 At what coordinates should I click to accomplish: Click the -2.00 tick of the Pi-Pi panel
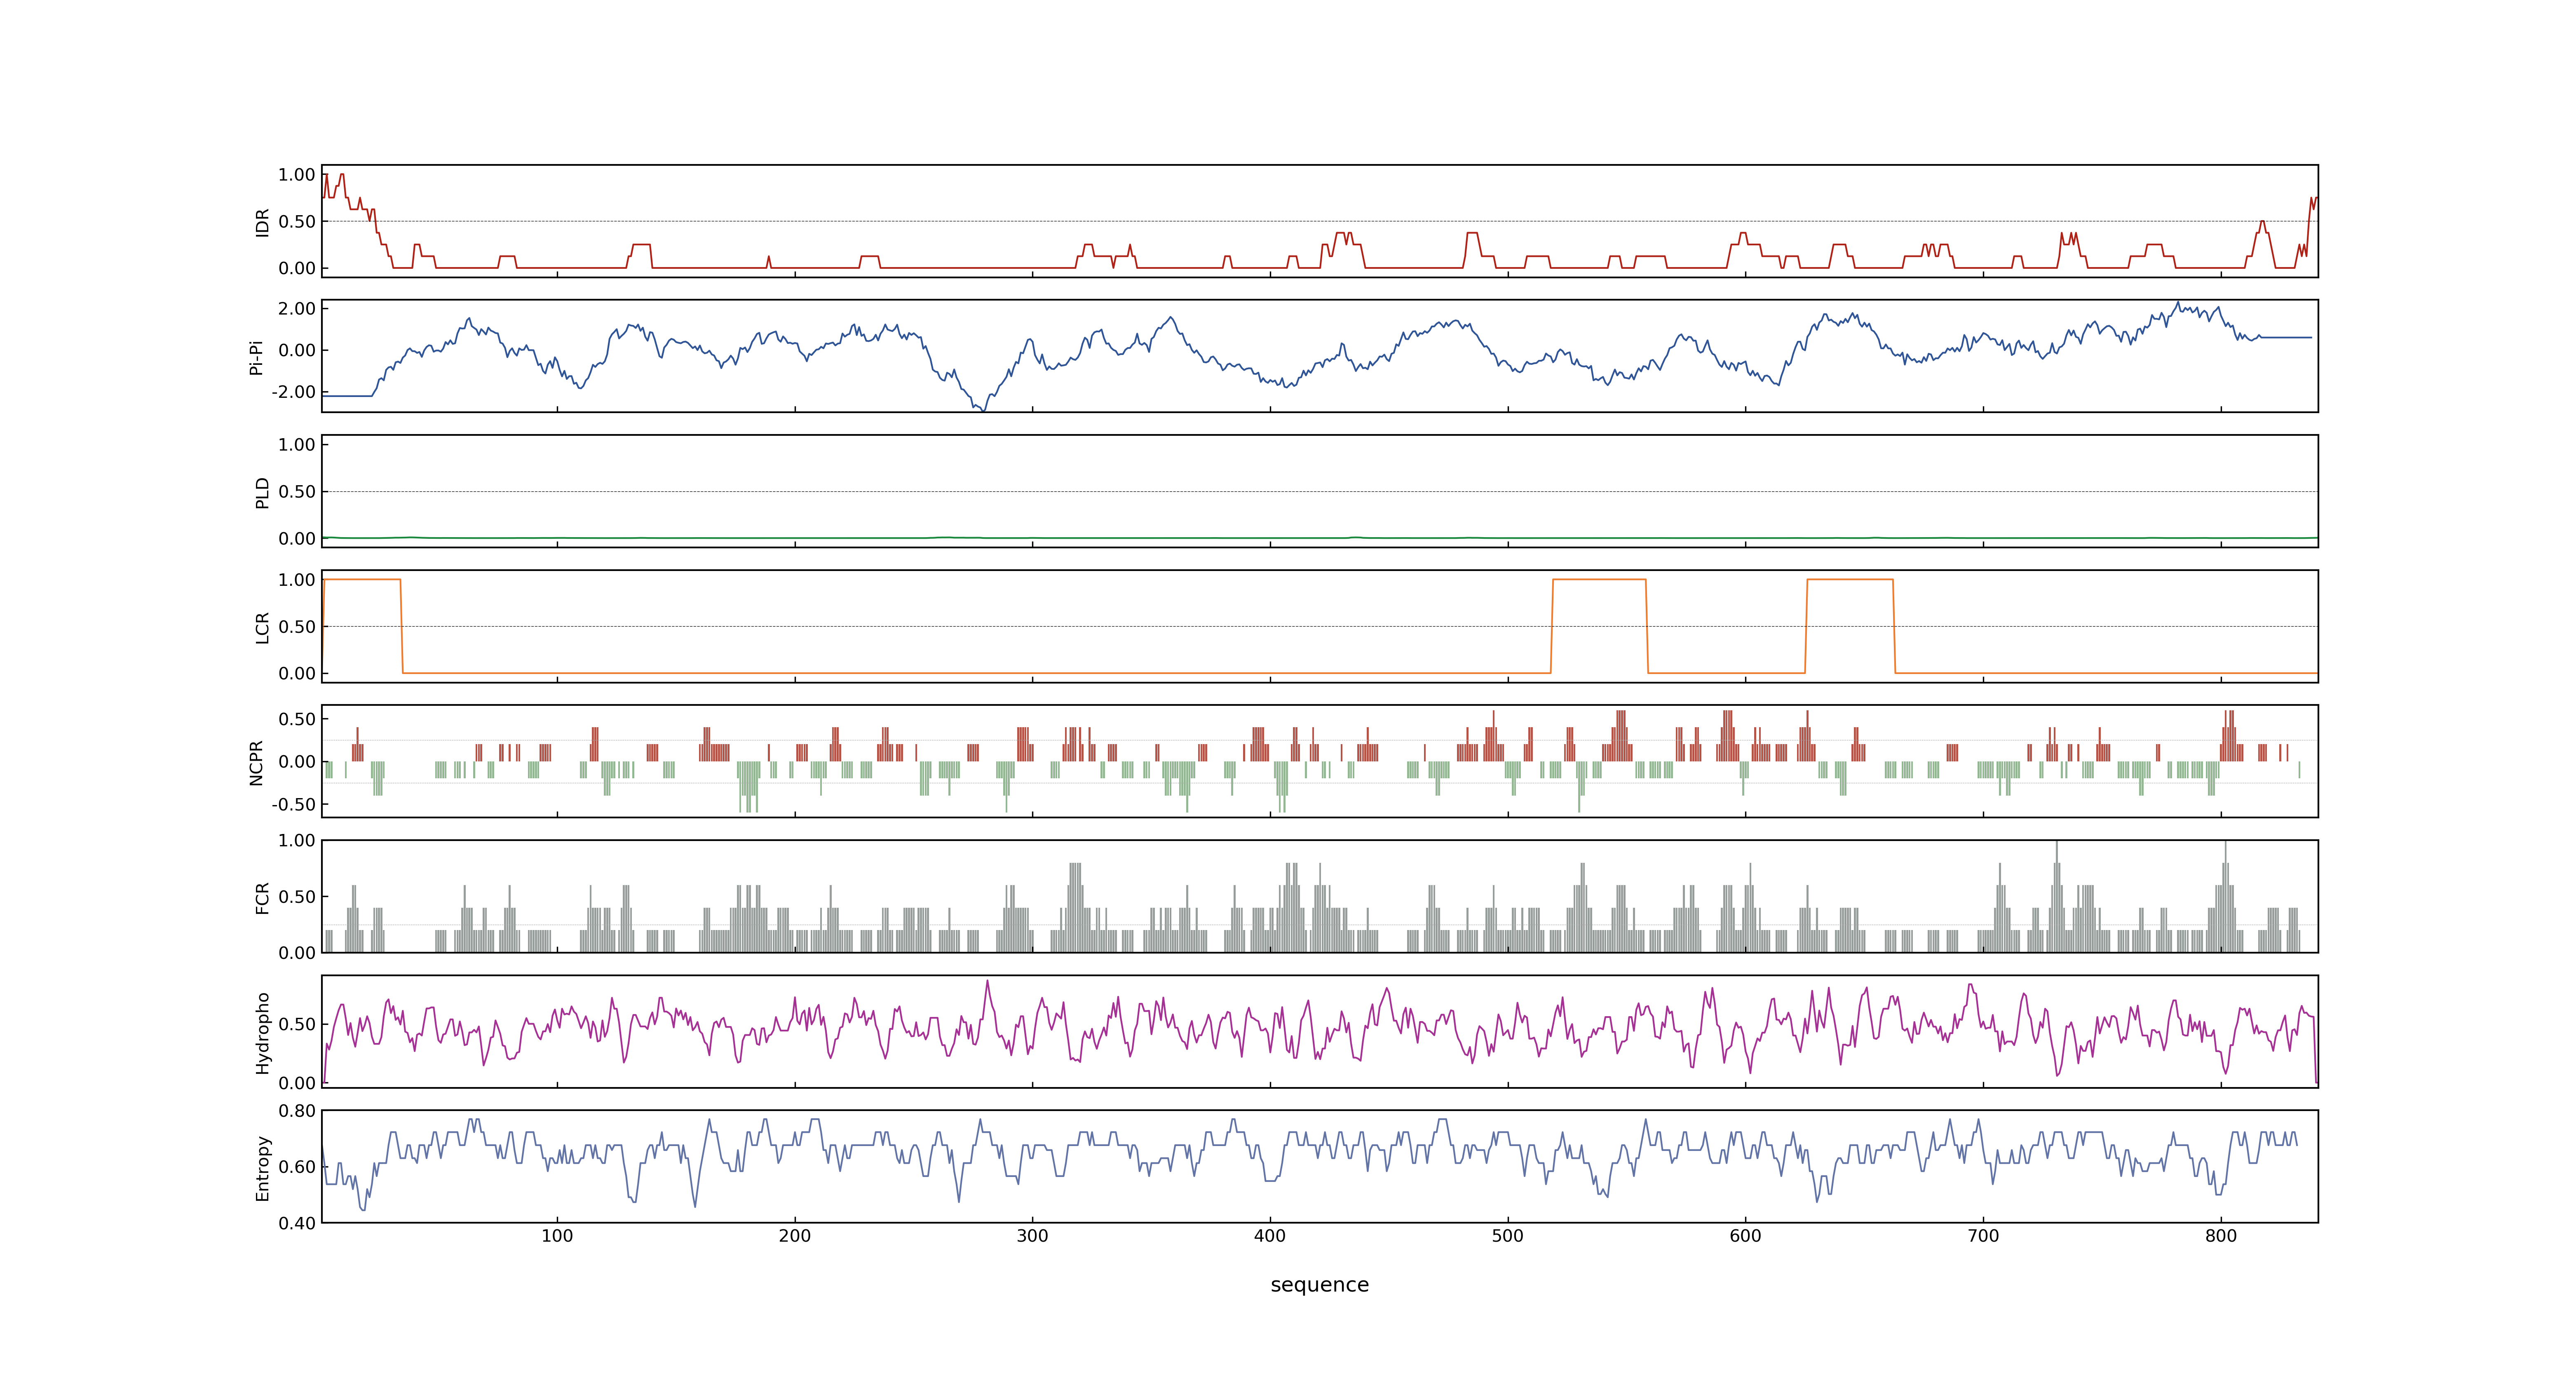click(293, 393)
